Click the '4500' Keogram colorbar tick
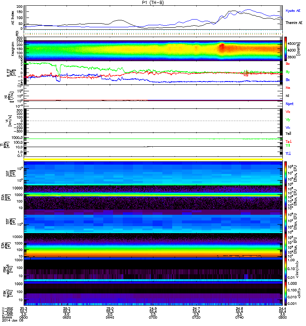Screen dimensions: 306x326 pyautogui.click(x=292, y=44)
